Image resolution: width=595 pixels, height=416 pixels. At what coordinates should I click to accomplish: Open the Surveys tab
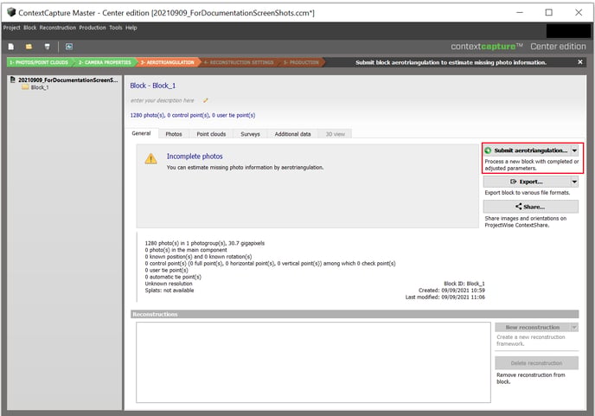[x=250, y=134]
